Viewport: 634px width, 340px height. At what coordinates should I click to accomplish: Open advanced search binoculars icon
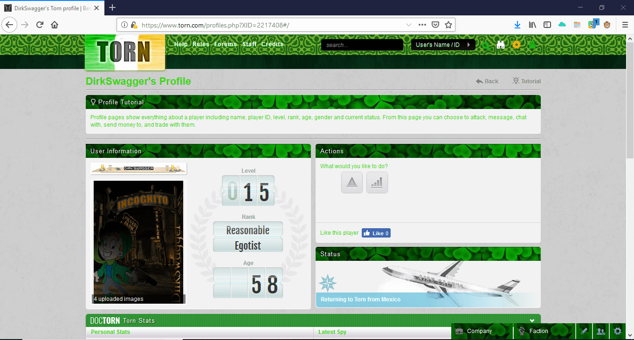pyautogui.click(x=501, y=45)
